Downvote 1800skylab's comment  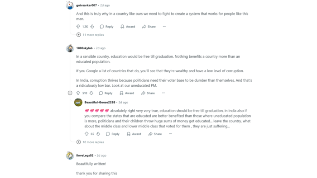[91, 93]
